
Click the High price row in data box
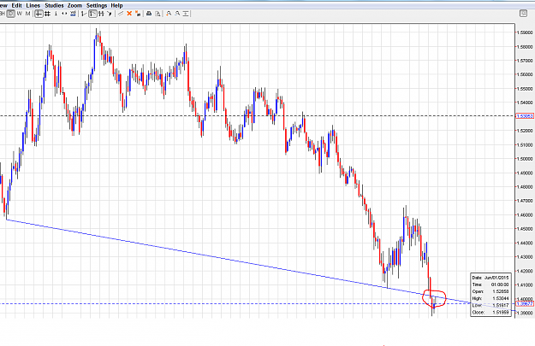coord(490,298)
